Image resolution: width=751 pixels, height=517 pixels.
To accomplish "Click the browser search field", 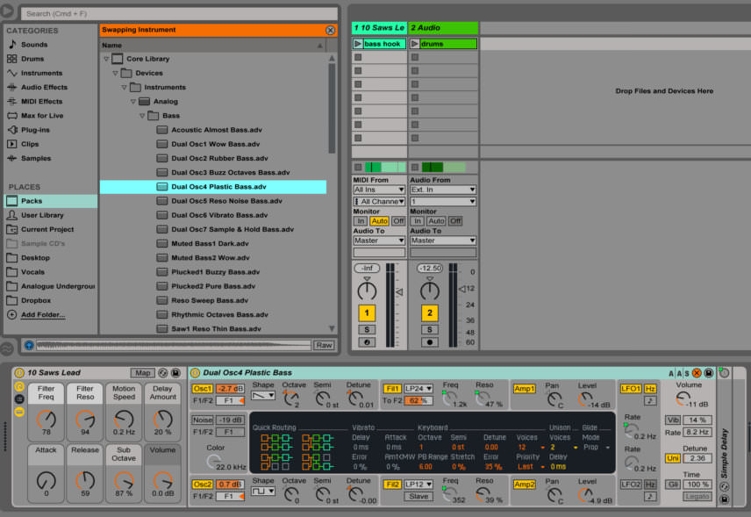I will [x=180, y=13].
